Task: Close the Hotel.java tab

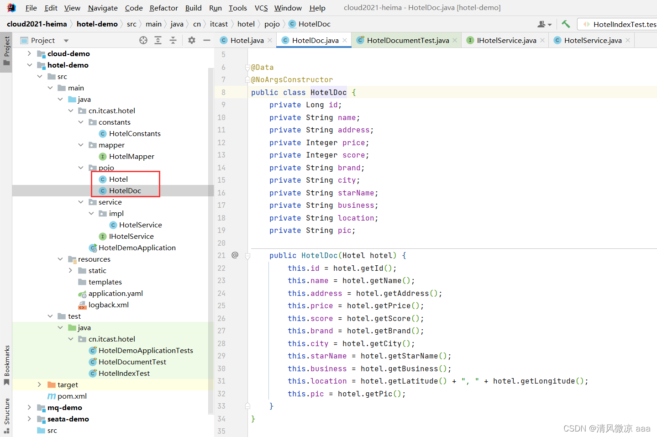Action: pyautogui.click(x=270, y=40)
